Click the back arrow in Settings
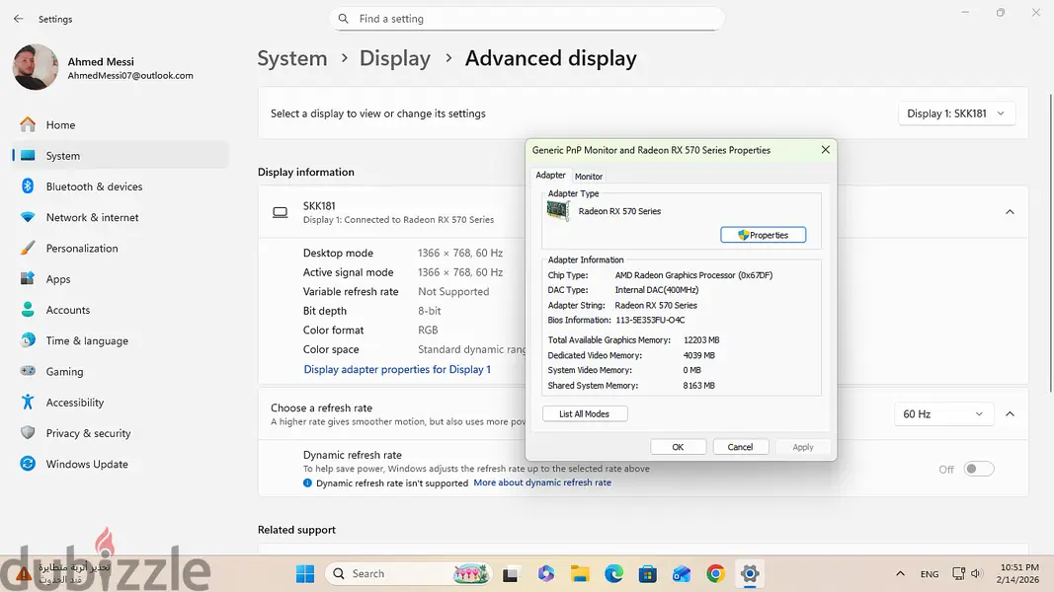This screenshot has height=592, width=1054. click(x=18, y=19)
